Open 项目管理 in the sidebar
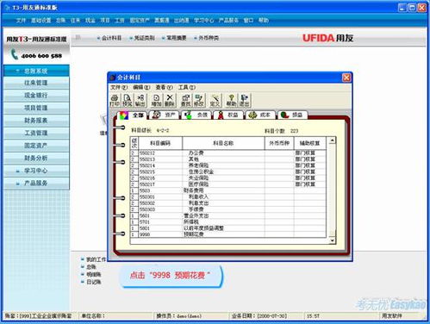 tap(36, 108)
